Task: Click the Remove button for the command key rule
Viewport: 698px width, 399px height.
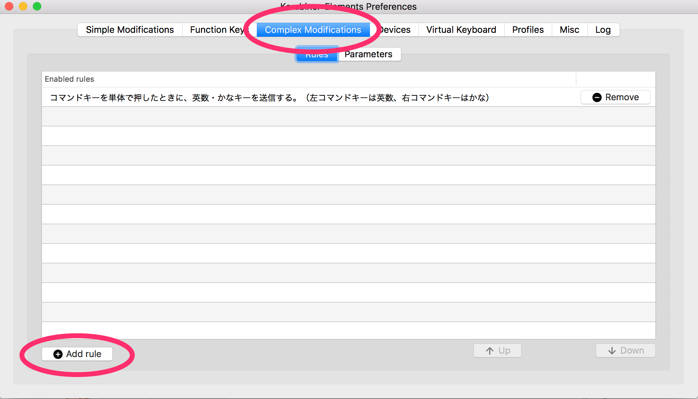Action: click(616, 97)
